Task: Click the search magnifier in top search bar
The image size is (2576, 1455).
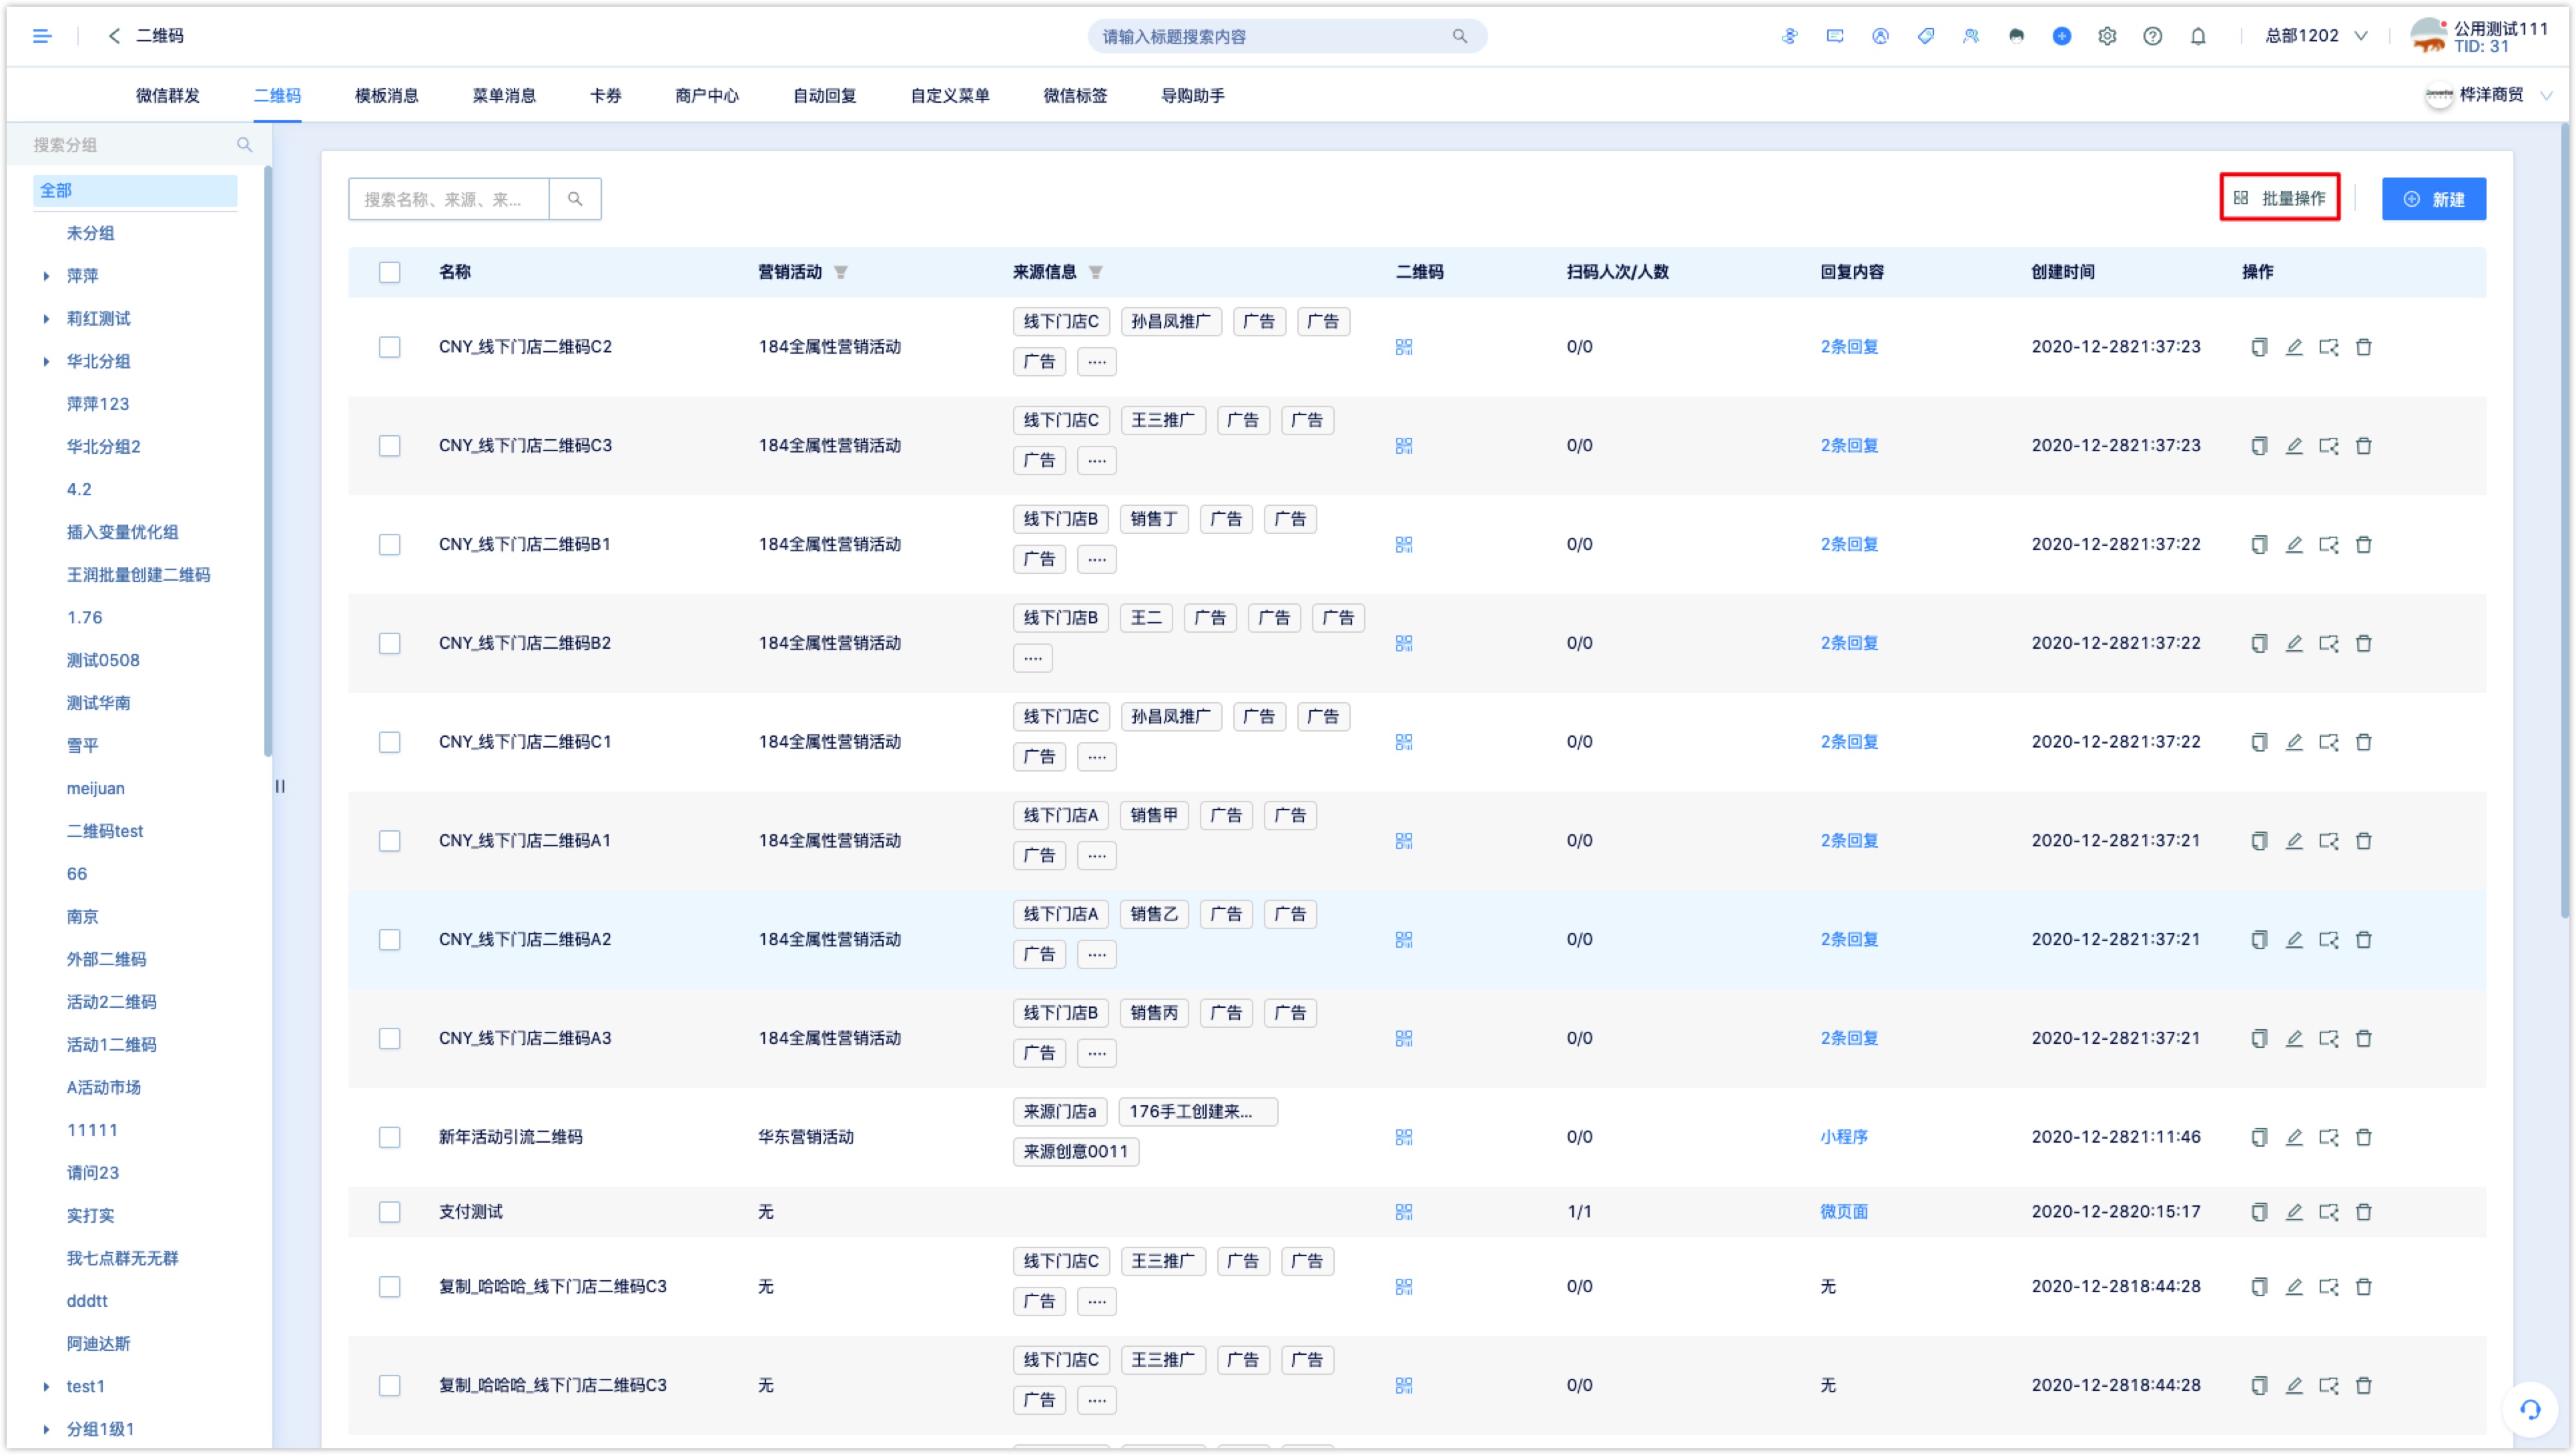Action: (x=1459, y=36)
